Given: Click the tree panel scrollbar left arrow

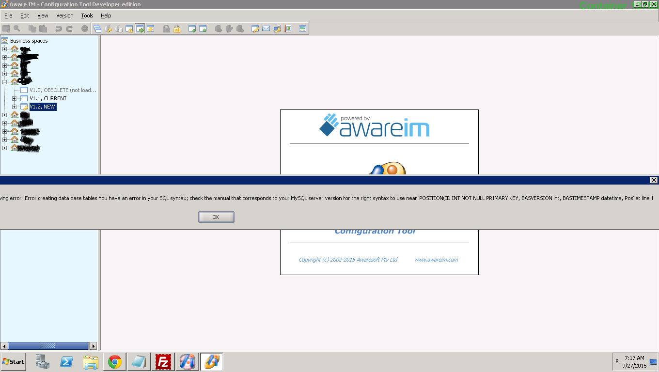Looking at the screenshot, I should 4,346.
